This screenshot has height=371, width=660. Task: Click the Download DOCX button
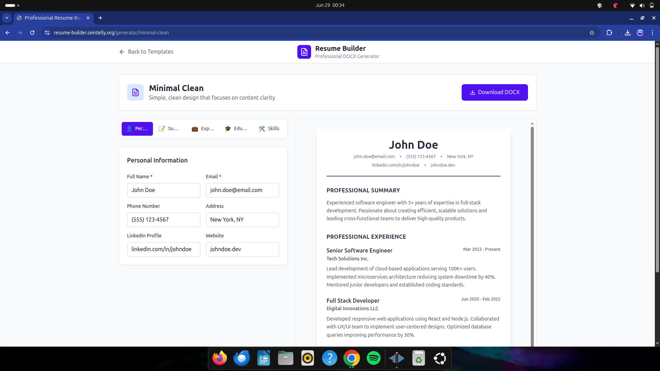(494, 92)
